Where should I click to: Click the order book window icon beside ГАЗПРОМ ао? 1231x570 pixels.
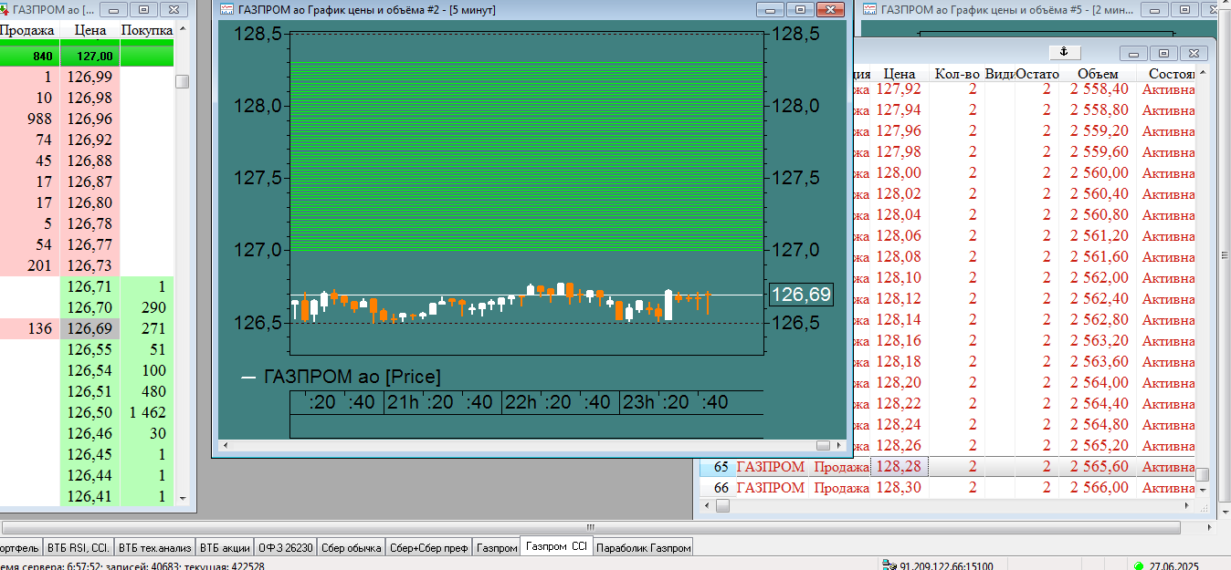5,9
